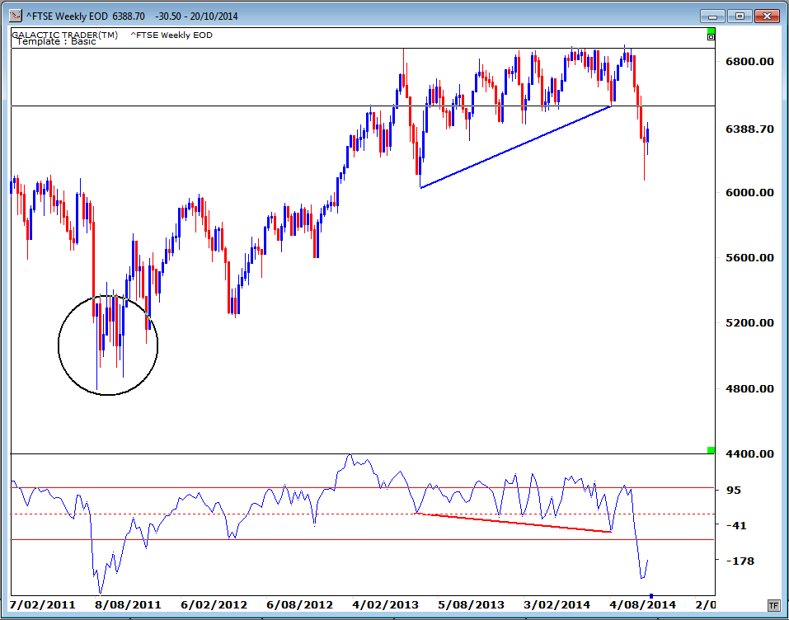Click the 4800.00 price axis label

click(x=749, y=388)
